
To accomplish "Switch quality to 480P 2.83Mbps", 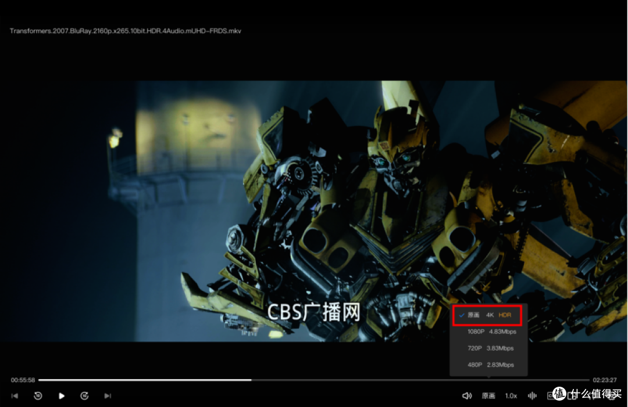I will point(488,365).
